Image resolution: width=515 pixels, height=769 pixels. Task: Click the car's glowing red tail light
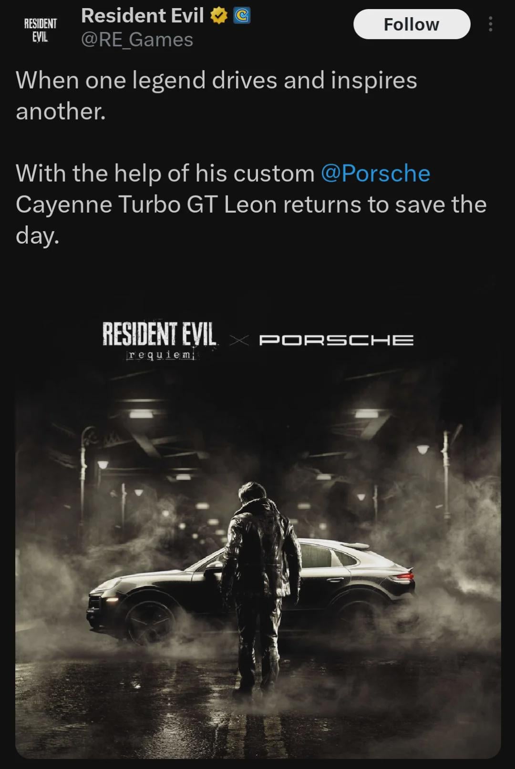(x=403, y=575)
